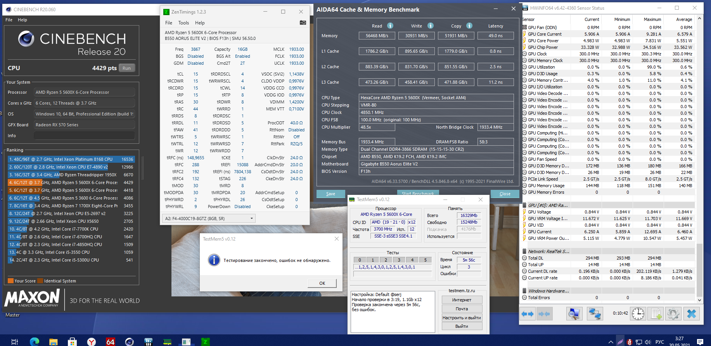Viewport: 711px width, 346px height.
Task: Select the Current DL rate sensor row
Action: [x=608, y=271]
